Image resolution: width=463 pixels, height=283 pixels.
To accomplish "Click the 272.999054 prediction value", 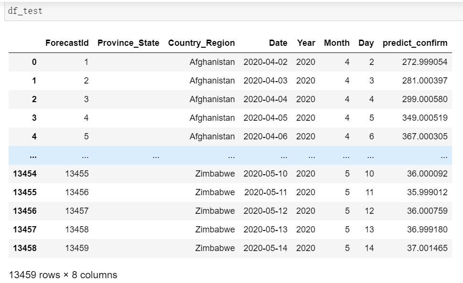I will [424, 62].
